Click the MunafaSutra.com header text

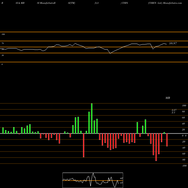173,3
